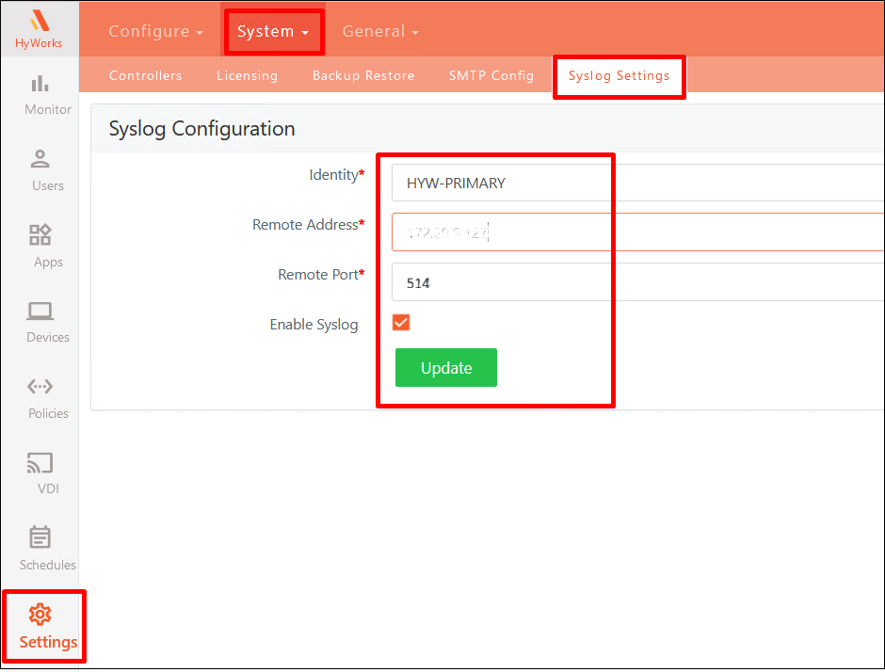Open the Apps grid icon

(x=40, y=234)
